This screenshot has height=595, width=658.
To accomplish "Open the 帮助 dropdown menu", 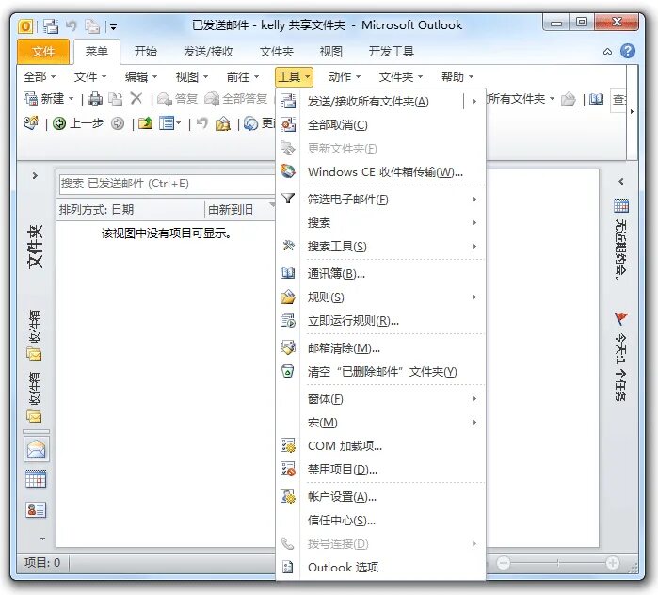I will (x=457, y=77).
